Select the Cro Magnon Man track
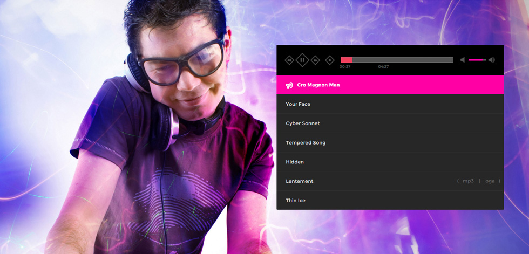Viewport: 529px width, 254px height. click(390, 85)
